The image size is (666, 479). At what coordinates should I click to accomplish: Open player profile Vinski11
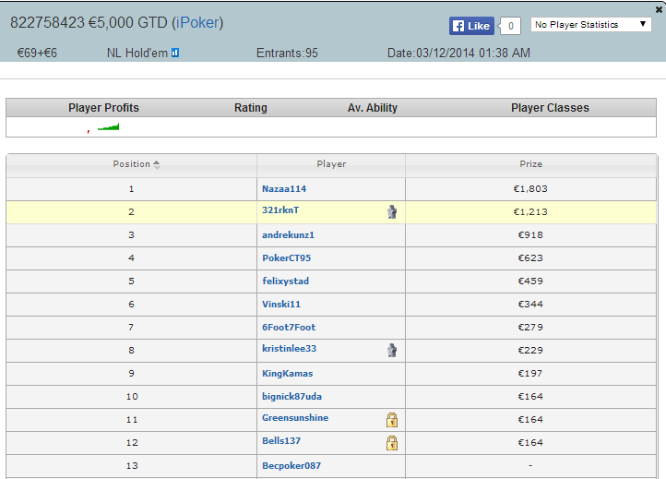pyautogui.click(x=281, y=305)
